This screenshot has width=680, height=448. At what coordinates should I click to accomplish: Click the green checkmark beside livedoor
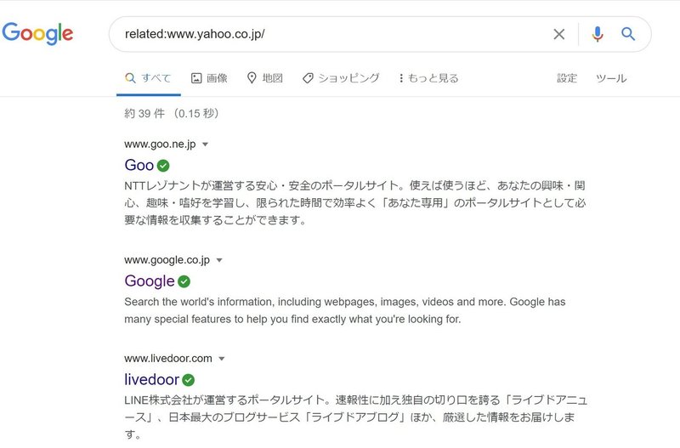(x=188, y=380)
